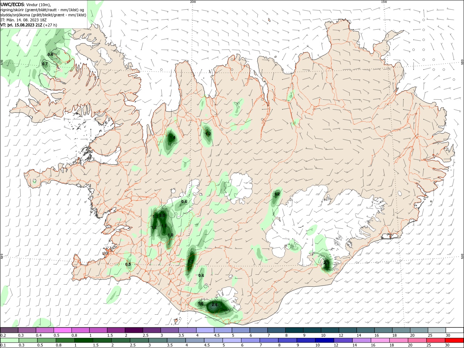Click the 2.0 rainfall value in the western cluster
This screenshot has height=348, width=464.
point(162,215)
